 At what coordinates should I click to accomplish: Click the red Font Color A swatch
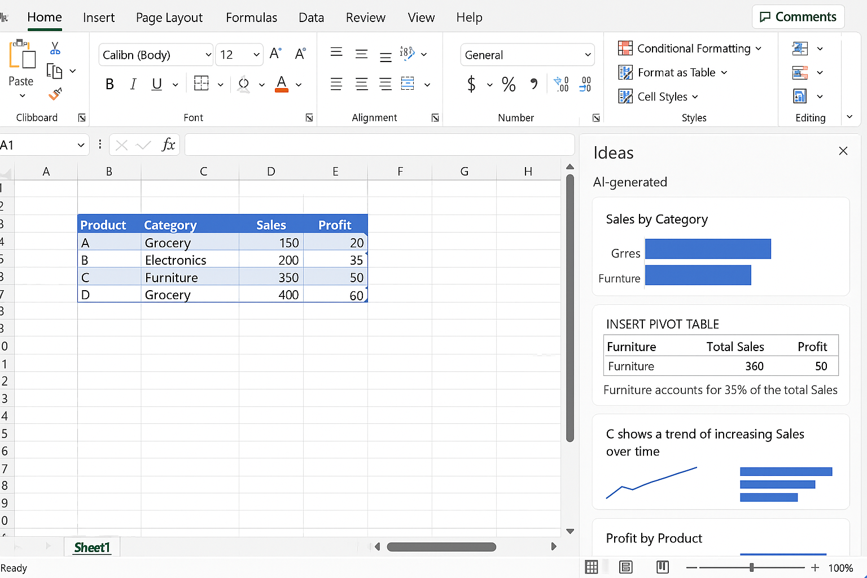282,84
